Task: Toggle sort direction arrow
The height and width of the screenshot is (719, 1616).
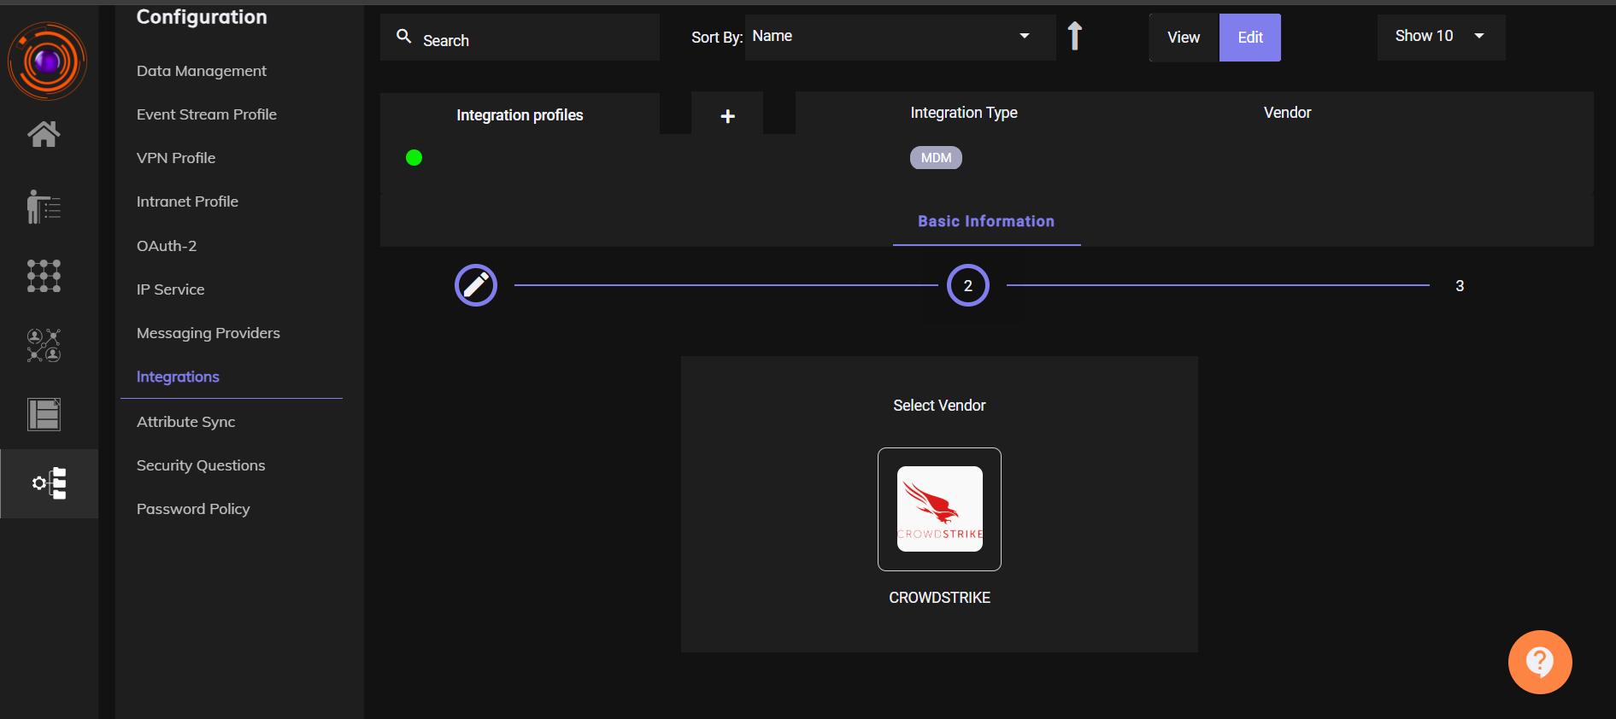Action: tap(1075, 36)
